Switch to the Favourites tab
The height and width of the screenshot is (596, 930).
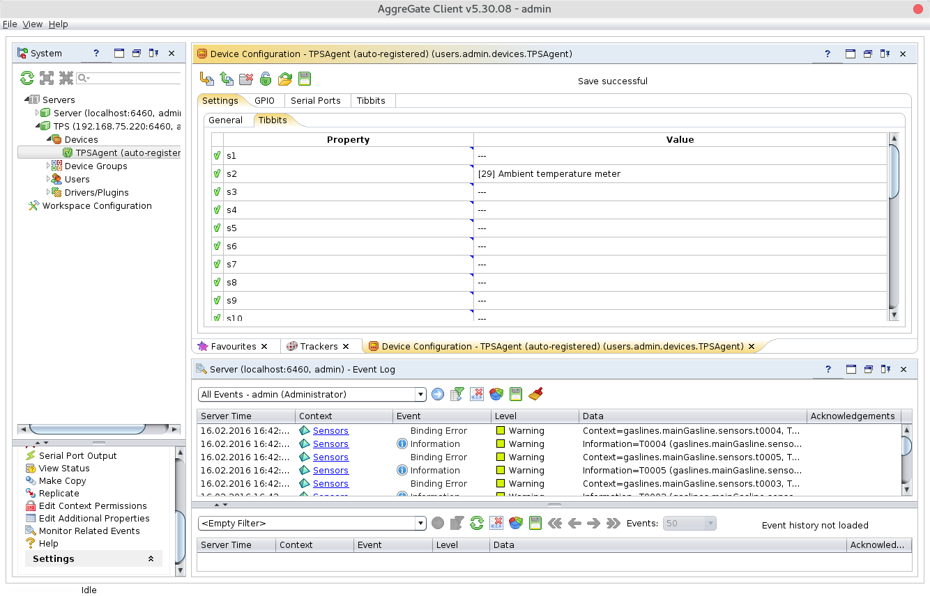(x=234, y=346)
